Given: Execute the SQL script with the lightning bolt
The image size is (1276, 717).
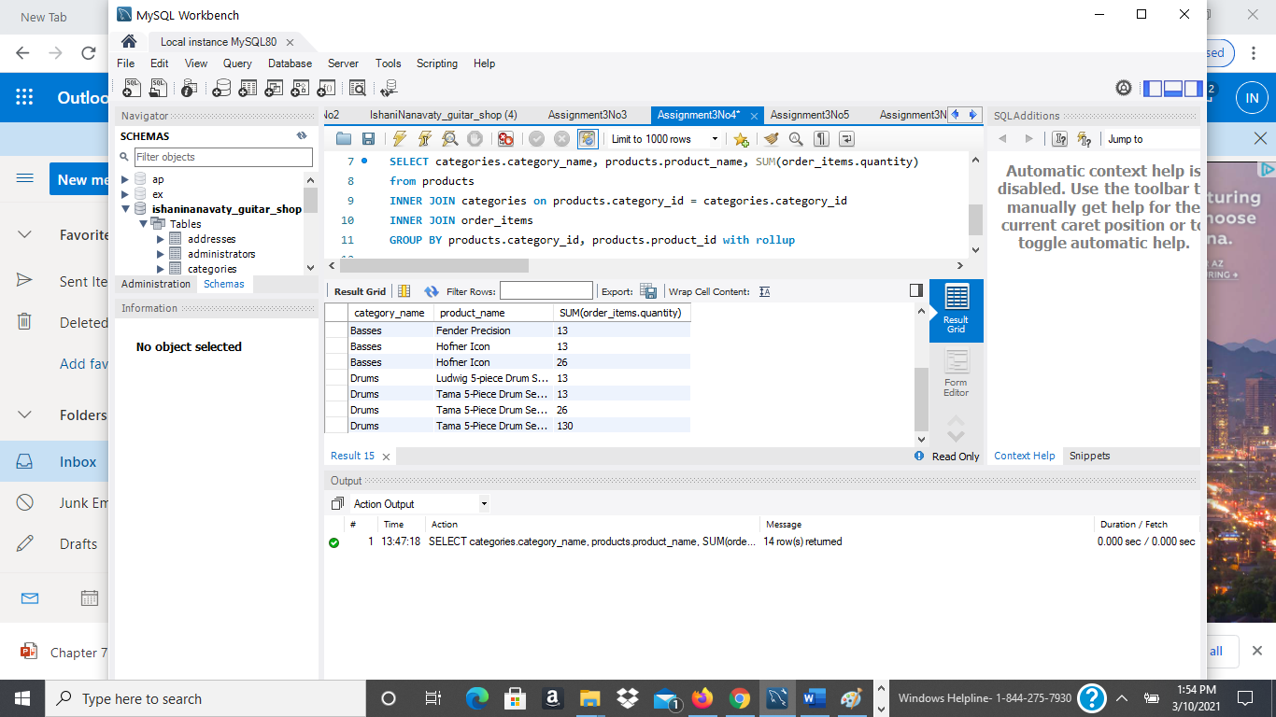Looking at the screenshot, I should click(400, 138).
